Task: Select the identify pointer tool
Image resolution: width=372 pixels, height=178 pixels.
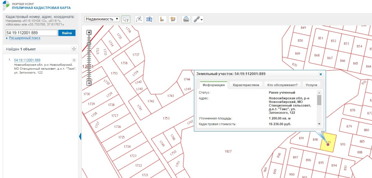Action: [x=126, y=19]
